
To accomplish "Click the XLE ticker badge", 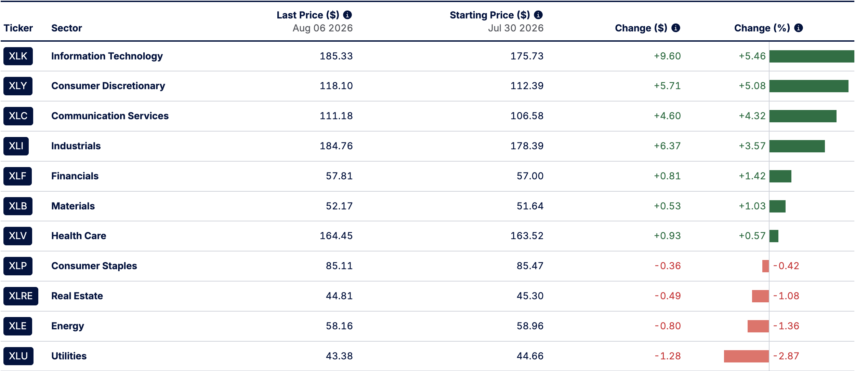I will pos(18,326).
